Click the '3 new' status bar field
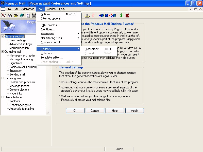Image resolution: width=203 pixels, height=152 pixels. (119, 149)
